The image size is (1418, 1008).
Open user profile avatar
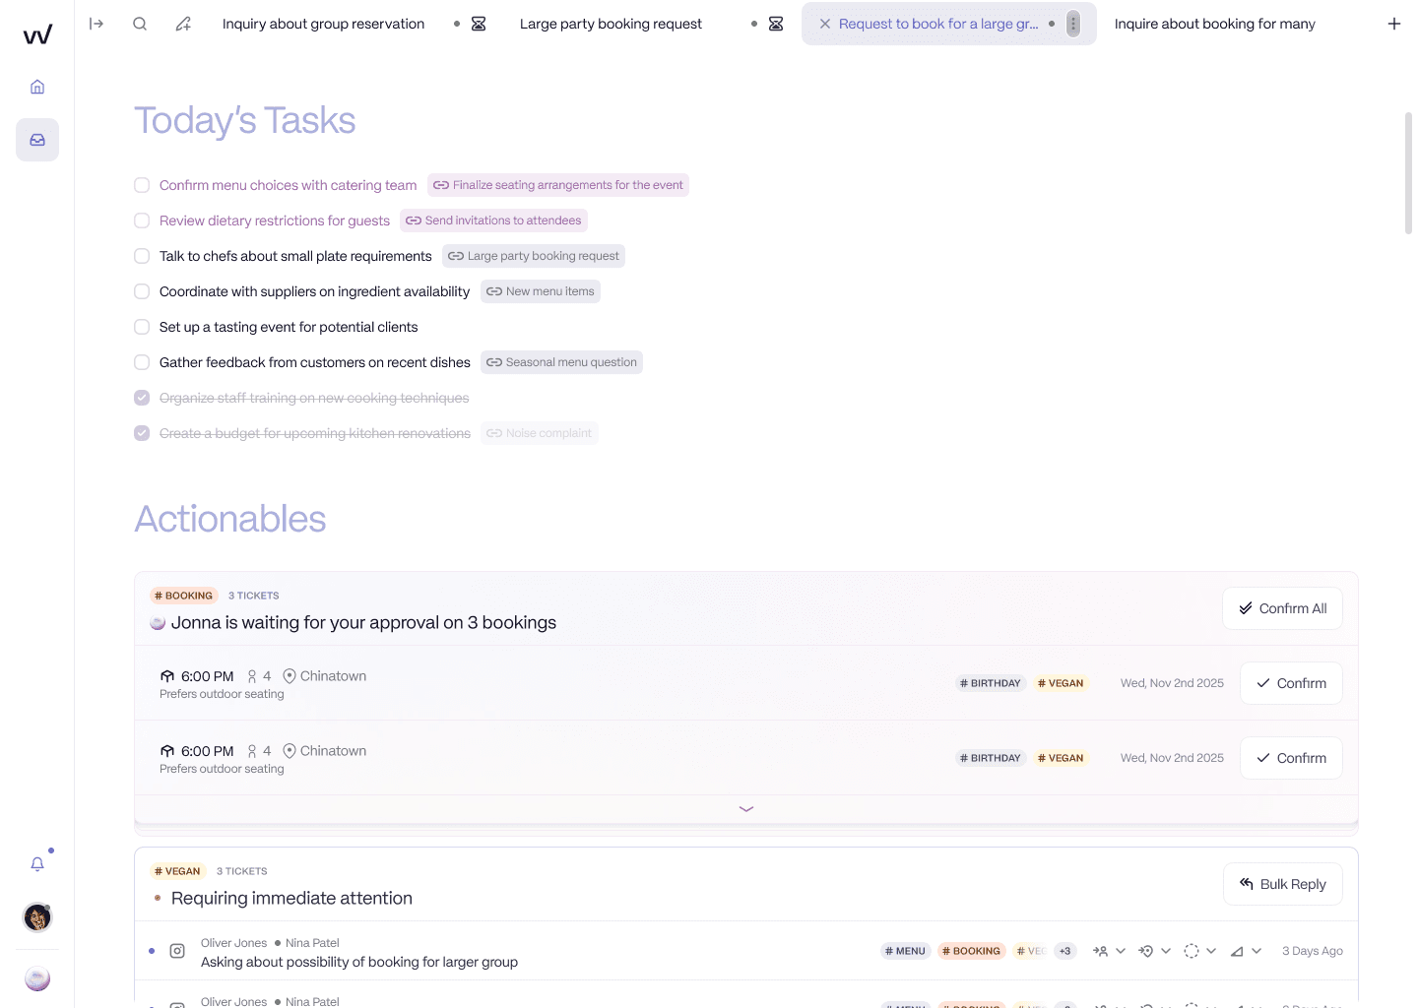(x=37, y=917)
